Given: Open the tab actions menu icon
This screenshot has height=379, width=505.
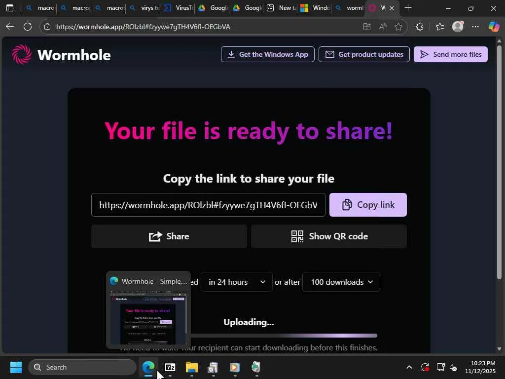Looking at the screenshot, I should (x=10, y=8).
